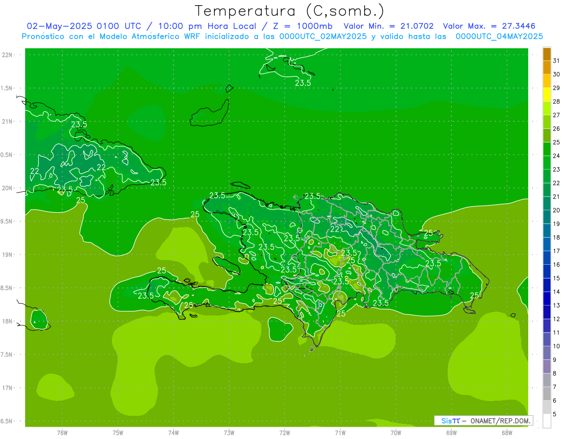Viewport: 569px width, 439px height.
Task: Click the "19N" latitude axis label
Action: click(x=7, y=255)
